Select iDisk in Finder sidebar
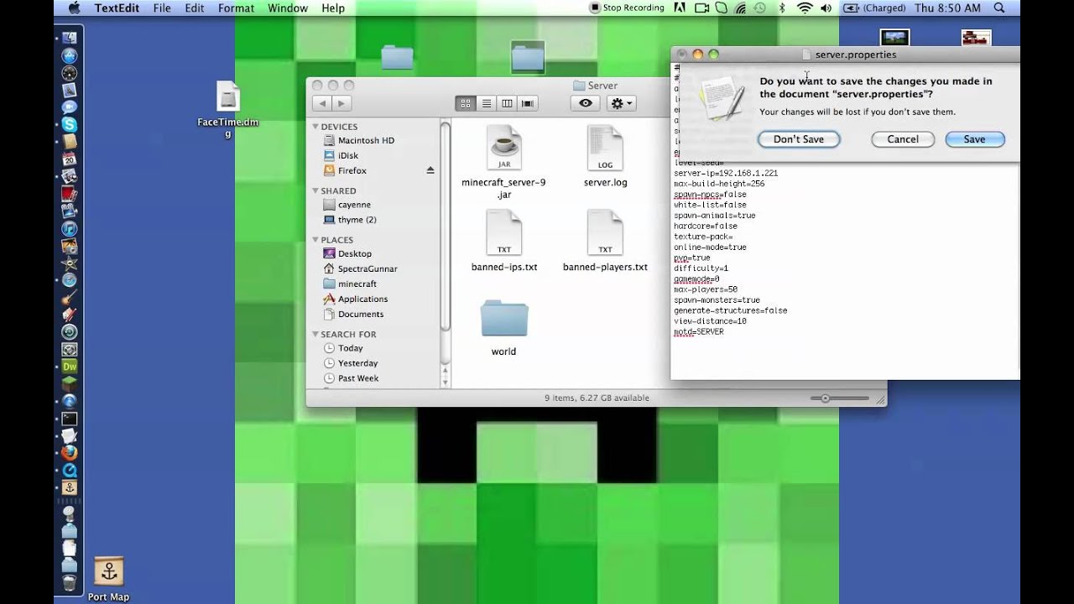Viewport: 1074px width, 604px height. (347, 155)
